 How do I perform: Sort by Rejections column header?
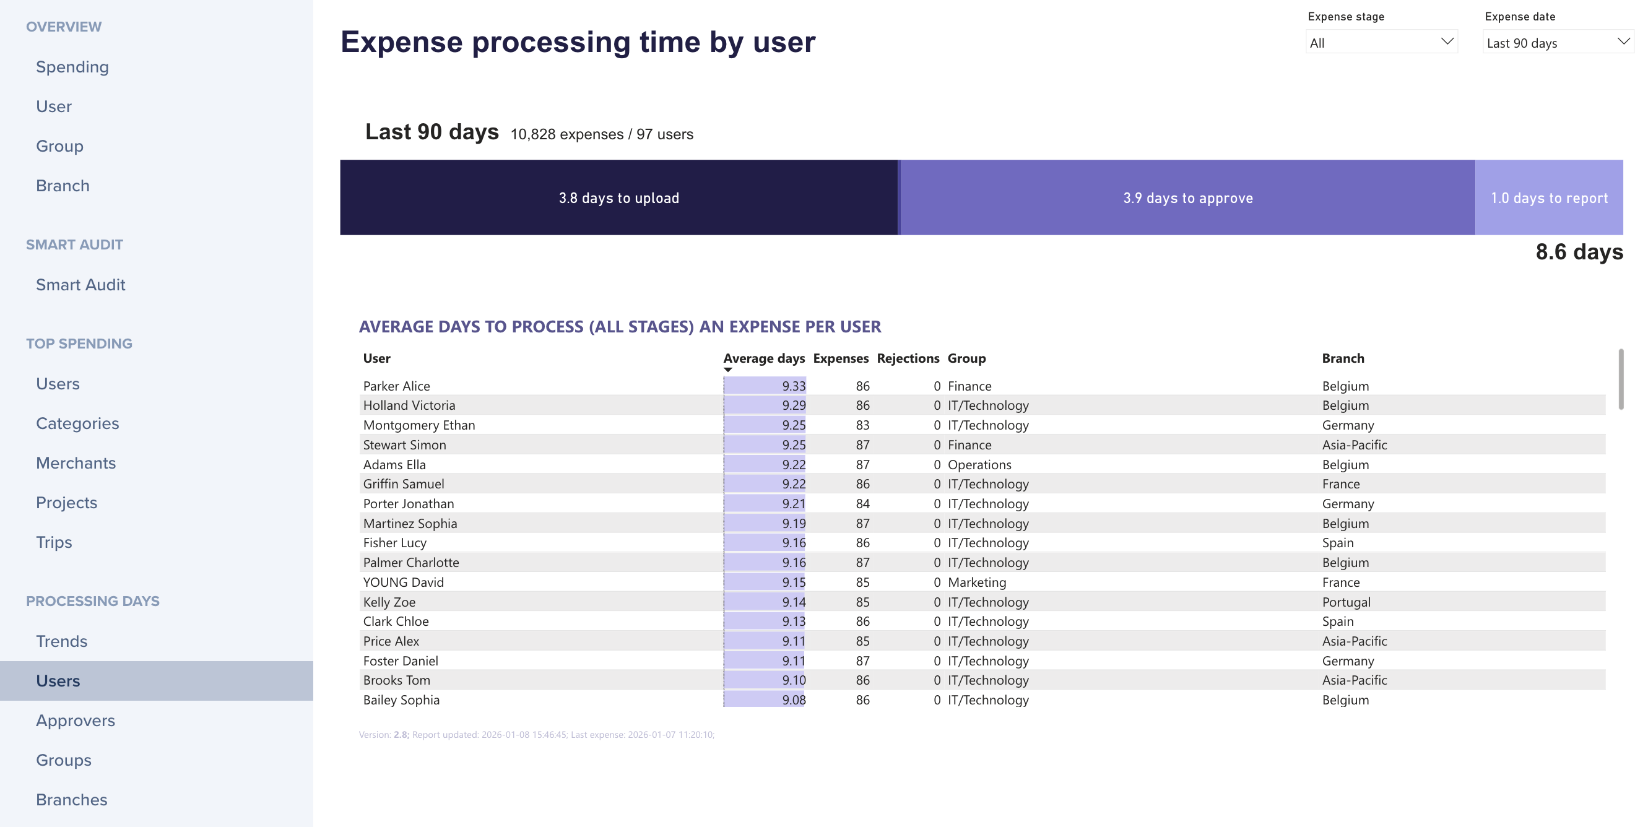click(907, 358)
